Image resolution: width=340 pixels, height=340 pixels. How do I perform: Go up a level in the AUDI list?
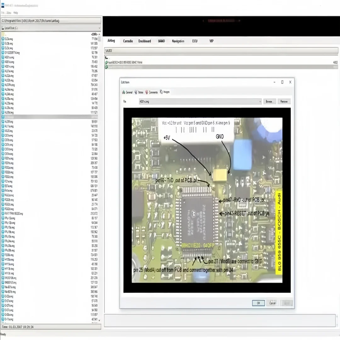coord(106,58)
